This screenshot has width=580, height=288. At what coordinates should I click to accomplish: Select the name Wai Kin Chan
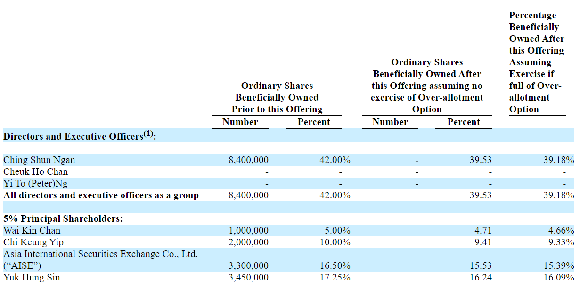32,230
